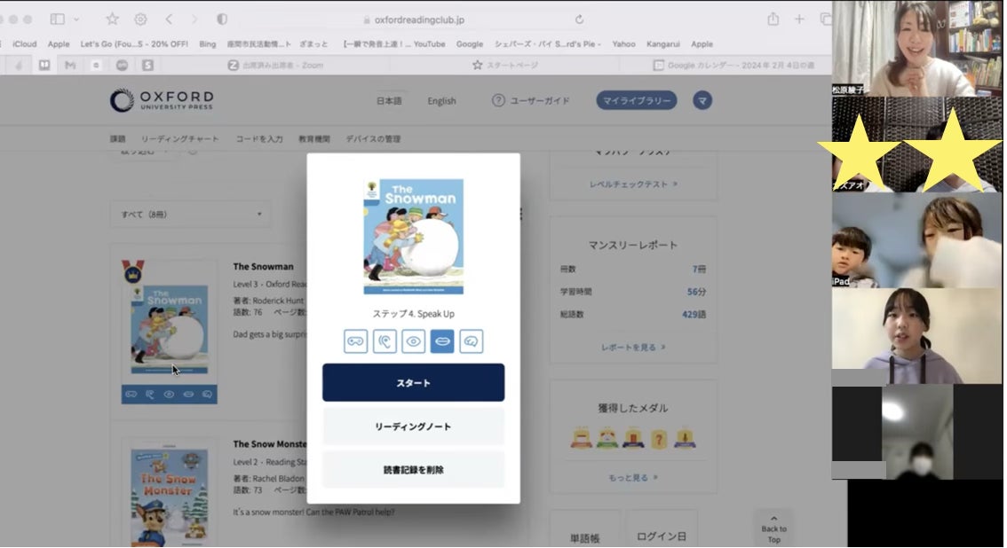
Task: Open the Google bookmark
Action: 470,44
